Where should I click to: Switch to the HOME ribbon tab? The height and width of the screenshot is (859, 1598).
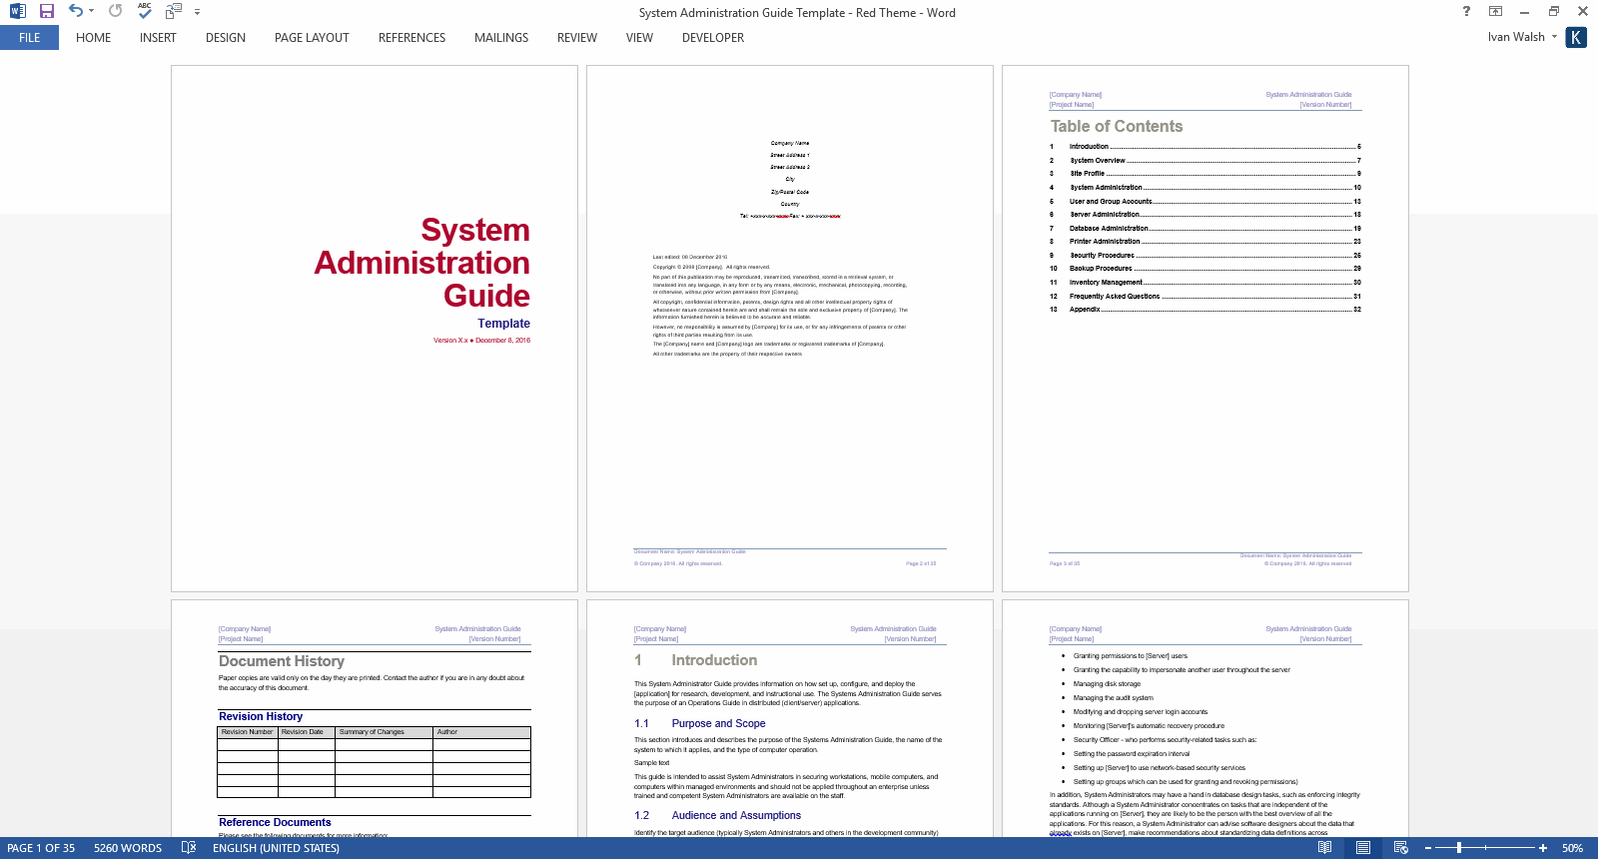point(93,38)
